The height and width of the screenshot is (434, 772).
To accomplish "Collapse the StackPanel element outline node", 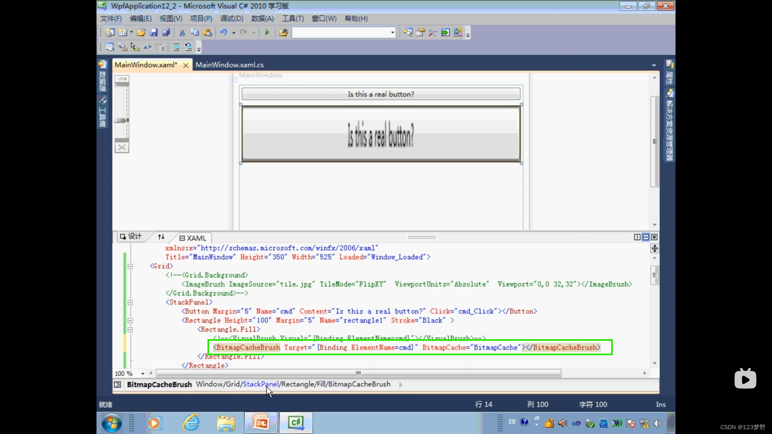I will pos(130,302).
